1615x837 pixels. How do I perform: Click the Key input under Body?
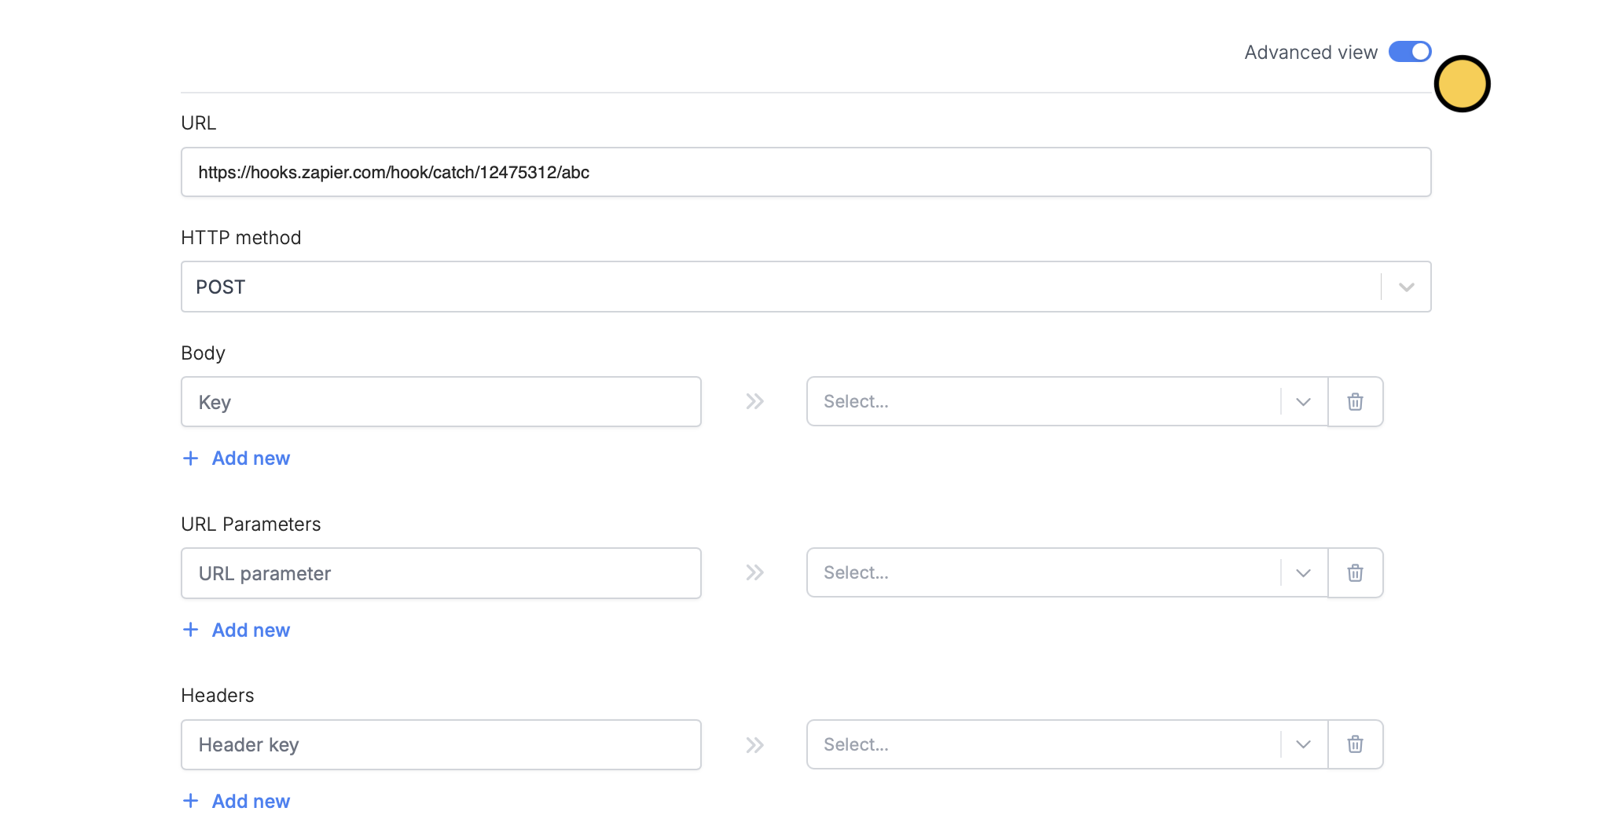point(440,401)
